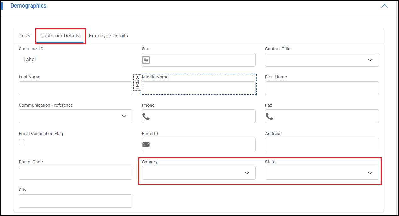Click the Demographics section heading

coord(28,6)
